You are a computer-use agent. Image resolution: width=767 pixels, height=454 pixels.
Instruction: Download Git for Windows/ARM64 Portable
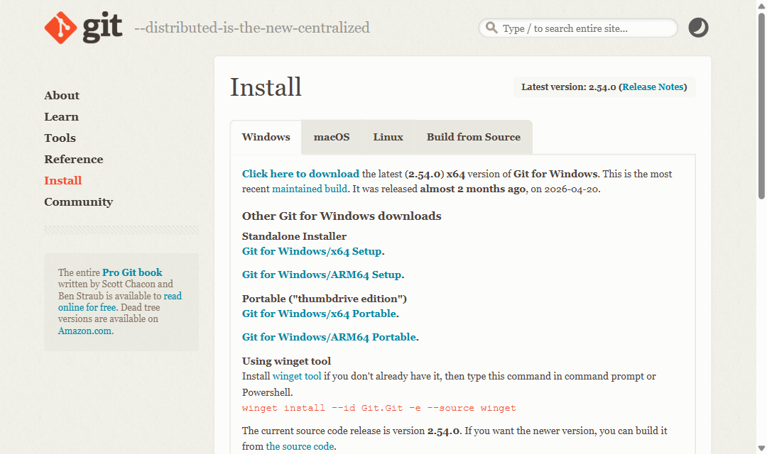tap(330, 337)
